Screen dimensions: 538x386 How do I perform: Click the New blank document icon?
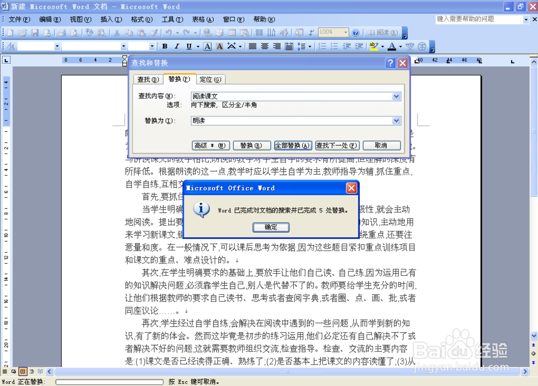tap(10, 33)
